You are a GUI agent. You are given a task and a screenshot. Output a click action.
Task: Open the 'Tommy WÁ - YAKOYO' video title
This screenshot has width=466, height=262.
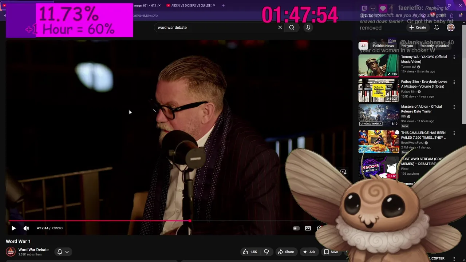[424, 59]
